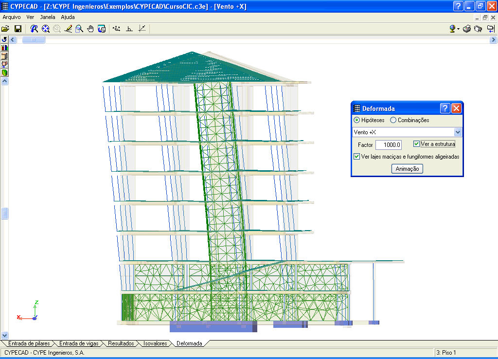Click the "3: Piso 1" status bar text
The image size is (498, 359).
[x=446, y=353]
